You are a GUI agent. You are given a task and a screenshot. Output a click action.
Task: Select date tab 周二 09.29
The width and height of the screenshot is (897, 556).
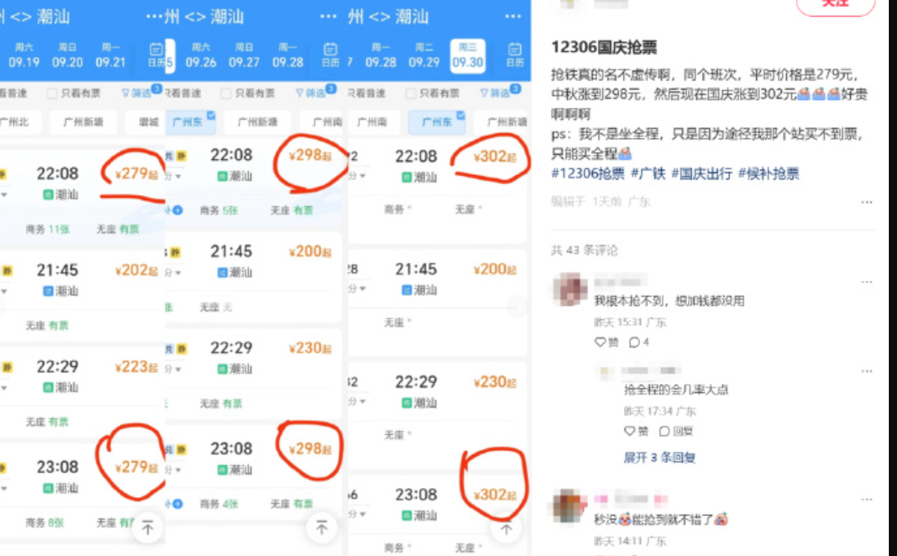424,55
